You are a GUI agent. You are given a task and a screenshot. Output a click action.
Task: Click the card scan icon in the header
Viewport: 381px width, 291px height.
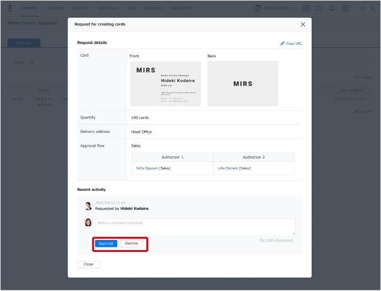(x=307, y=8)
